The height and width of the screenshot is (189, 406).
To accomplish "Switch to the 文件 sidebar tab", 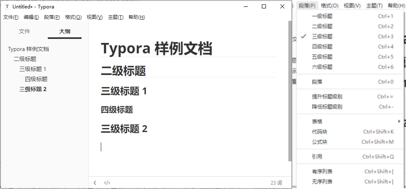I will [24, 31].
